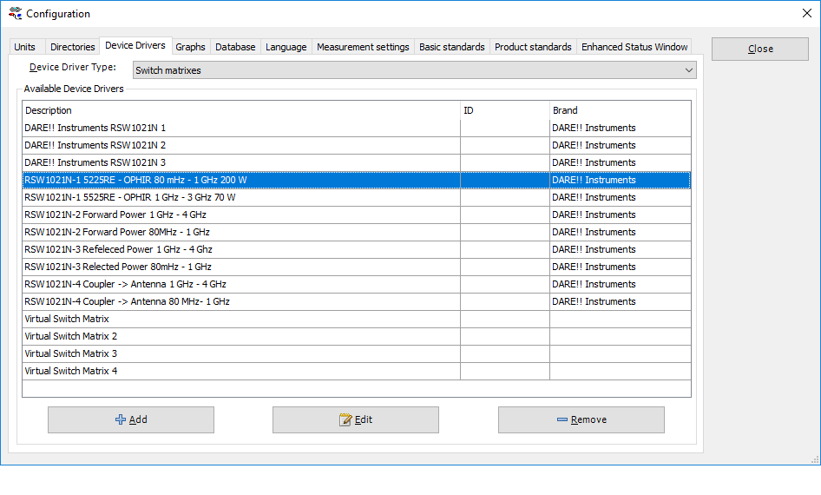The image size is (821, 495).
Task: Select Virtual Switch Matrix 3 entry
Action: [71, 353]
